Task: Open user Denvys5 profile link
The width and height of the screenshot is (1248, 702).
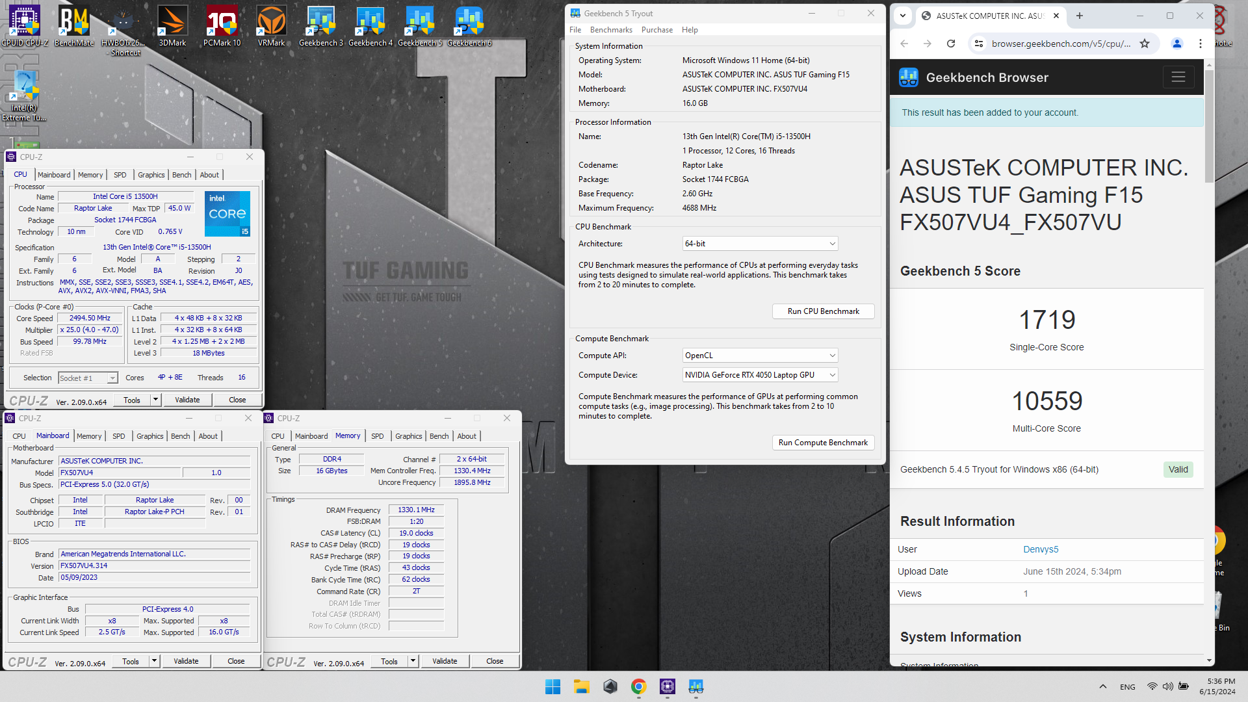Action: pos(1041,549)
